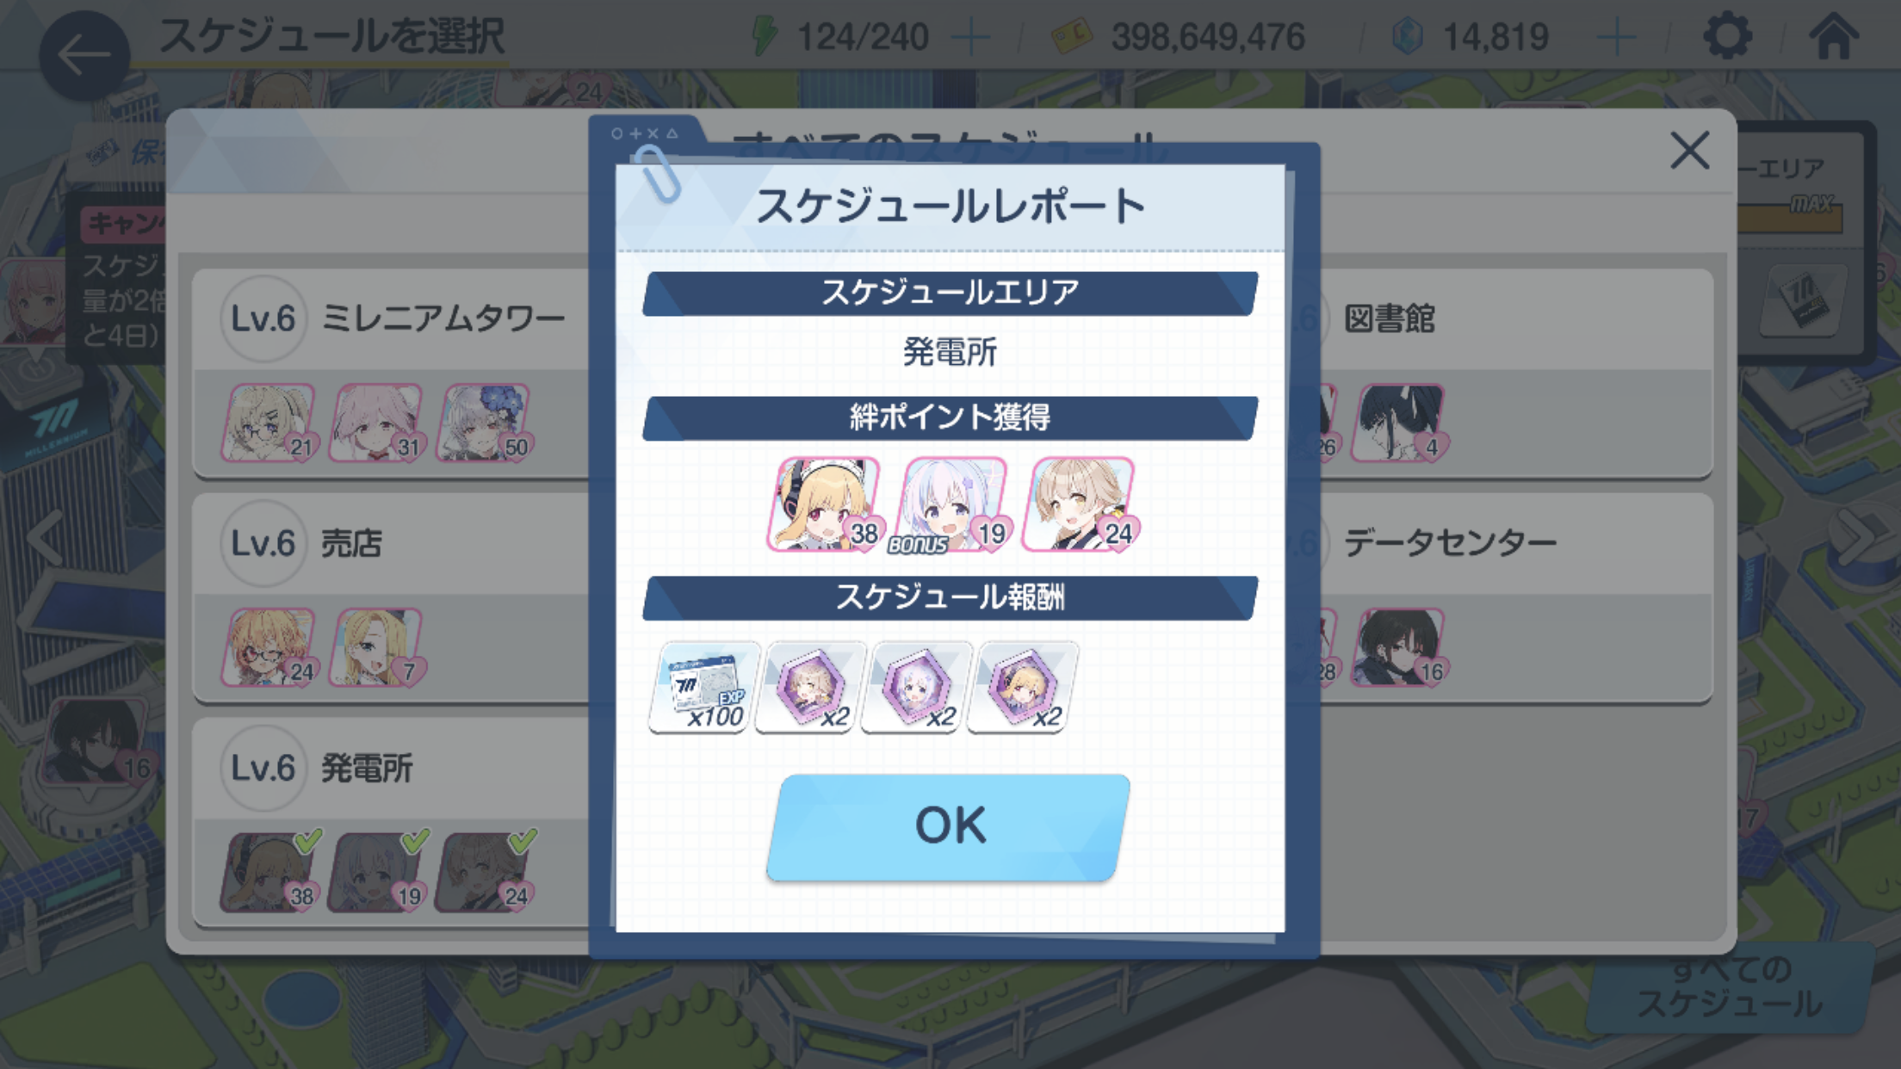Select the 売店 schedule entry
Image resolution: width=1901 pixels, height=1069 pixels.
point(392,597)
